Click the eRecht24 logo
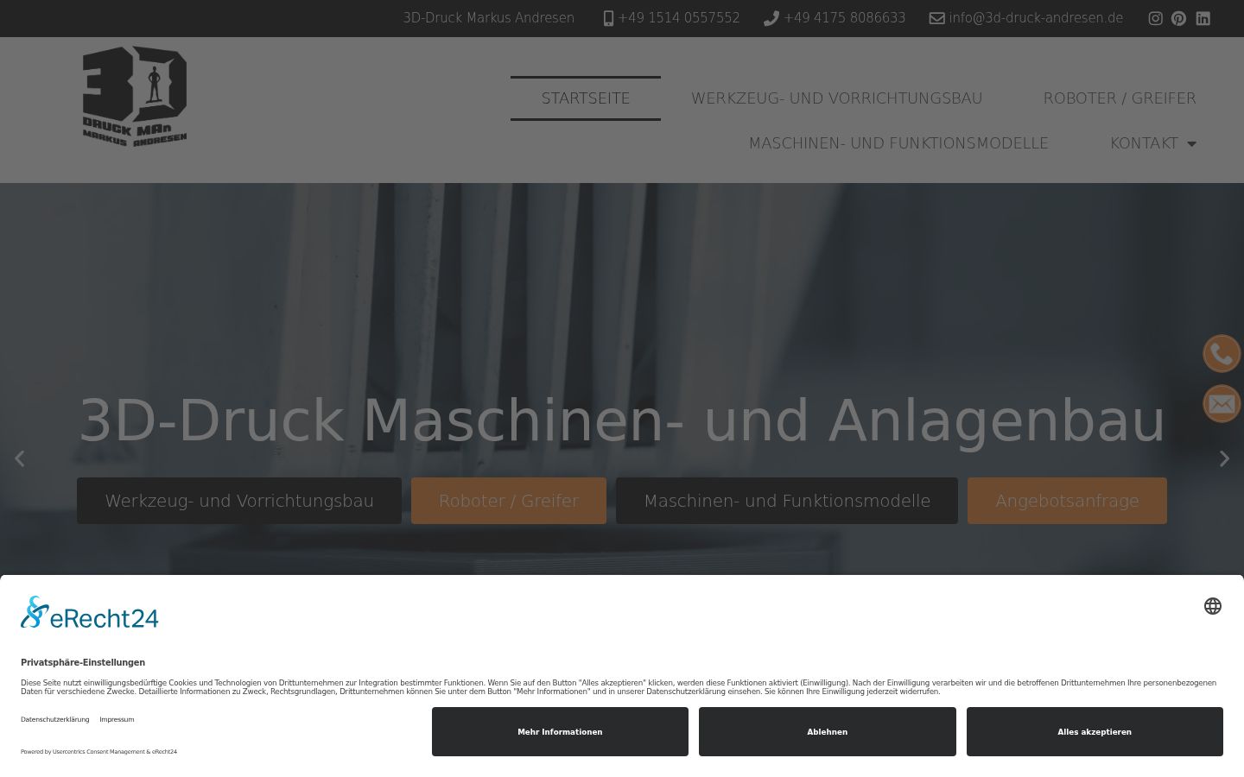The width and height of the screenshot is (1244, 777). click(90, 612)
